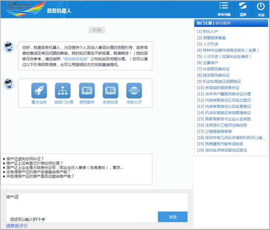Click the 信息公开 news icon
Screen dimensions: 270x230
coord(134,90)
